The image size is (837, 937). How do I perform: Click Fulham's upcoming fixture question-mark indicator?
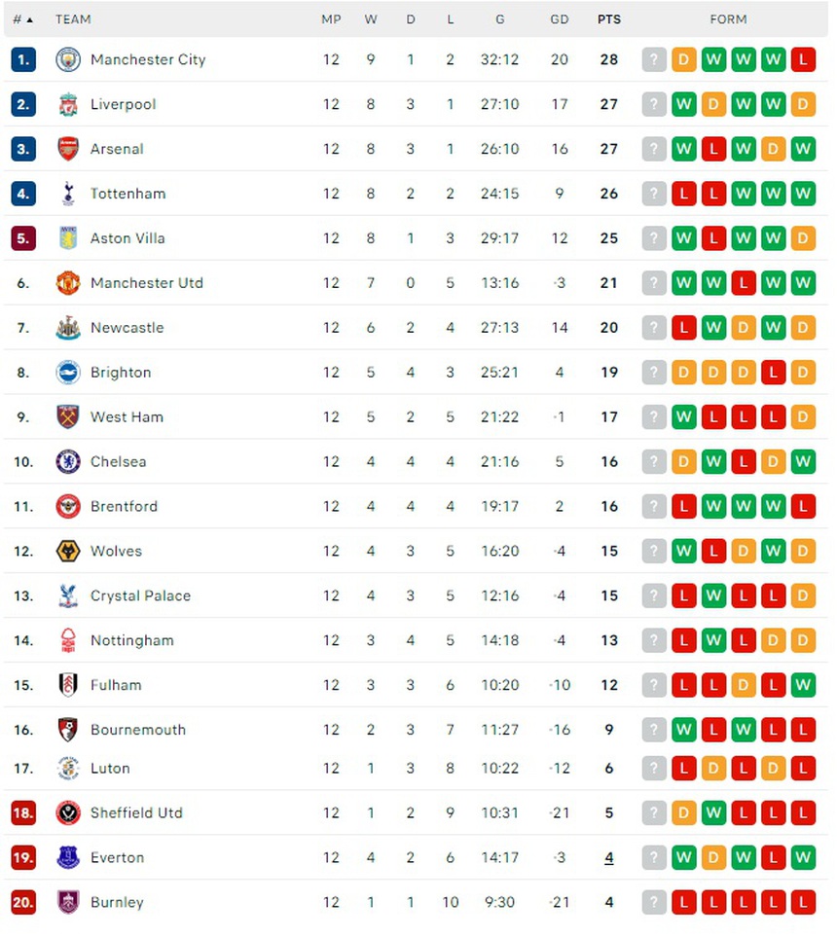click(x=653, y=685)
